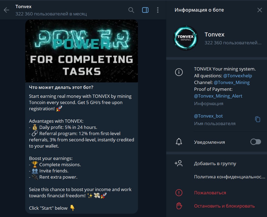Click the Tonvex name in info panel
Image resolution: width=267 pixels, height=217 pixels.
[x=214, y=35]
